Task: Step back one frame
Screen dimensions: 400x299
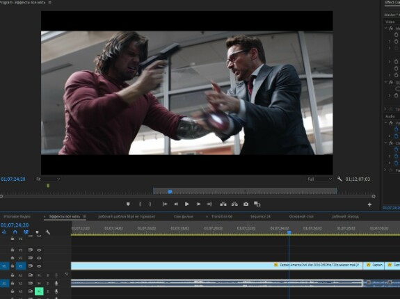Action: click(x=176, y=204)
